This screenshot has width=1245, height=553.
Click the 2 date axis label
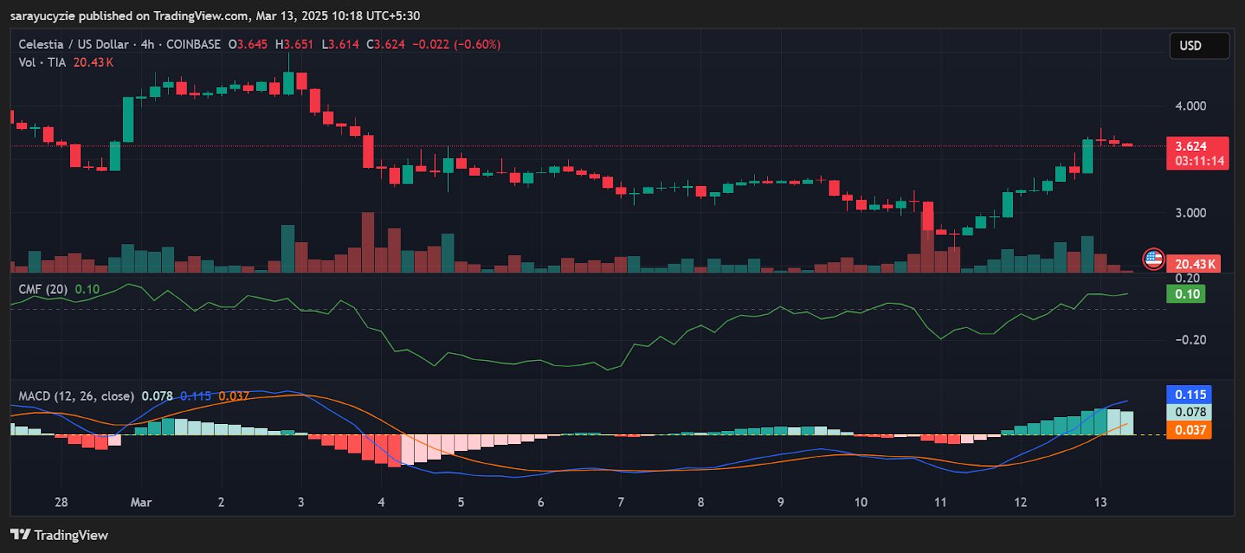pos(221,502)
